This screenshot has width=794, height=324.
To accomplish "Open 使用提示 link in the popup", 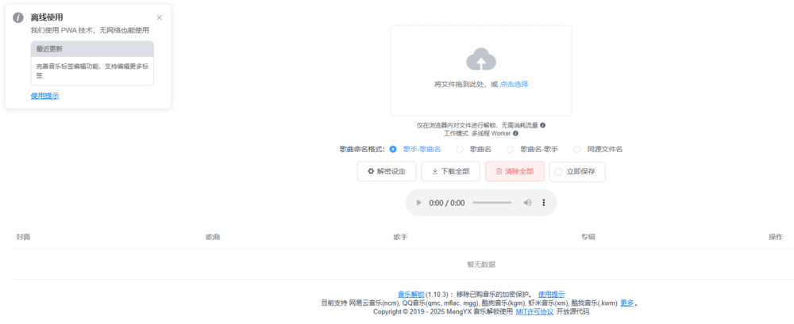I will tap(44, 96).
